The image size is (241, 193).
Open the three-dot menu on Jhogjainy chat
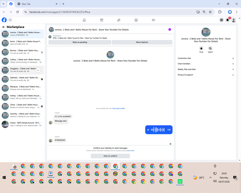(x=38, y=70)
